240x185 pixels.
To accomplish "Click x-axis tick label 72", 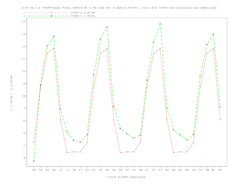I will click(x=194, y=170).
